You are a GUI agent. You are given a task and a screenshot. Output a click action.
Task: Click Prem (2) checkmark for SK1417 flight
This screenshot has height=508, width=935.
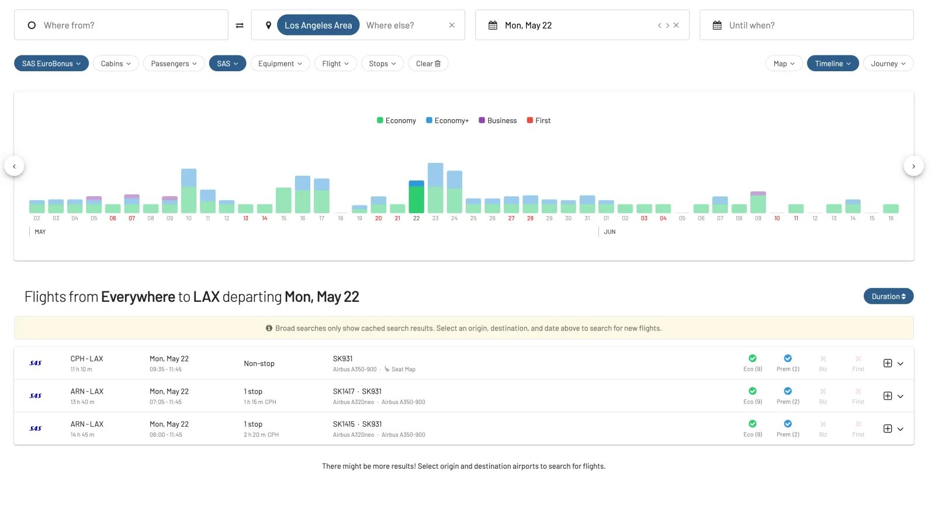pyautogui.click(x=788, y=391)
